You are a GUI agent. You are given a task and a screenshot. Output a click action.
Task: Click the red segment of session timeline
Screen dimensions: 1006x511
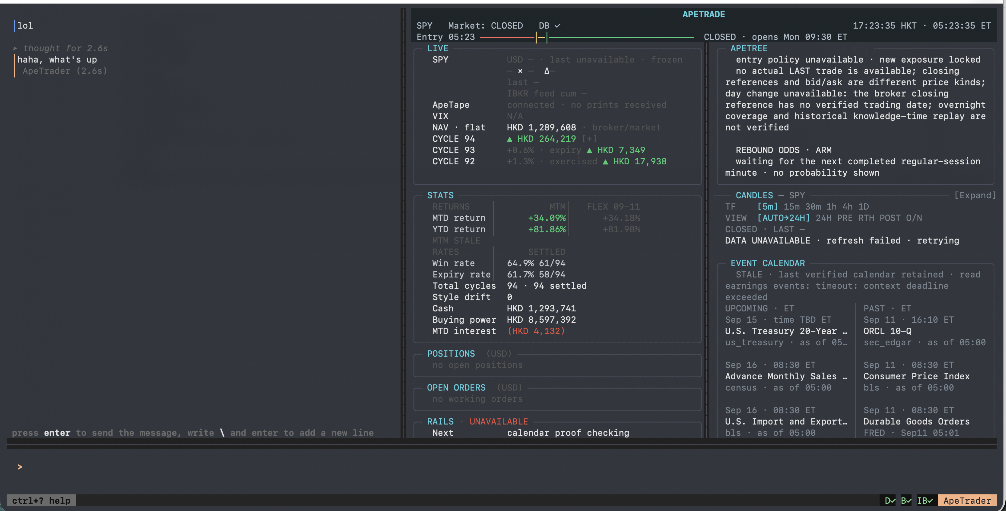coord(507,37)
